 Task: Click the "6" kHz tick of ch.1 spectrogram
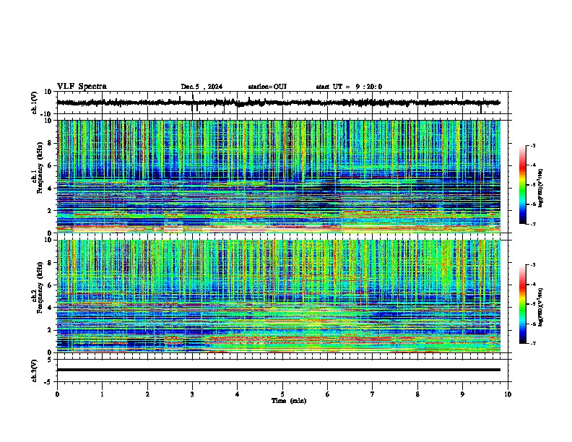point(50,166)
